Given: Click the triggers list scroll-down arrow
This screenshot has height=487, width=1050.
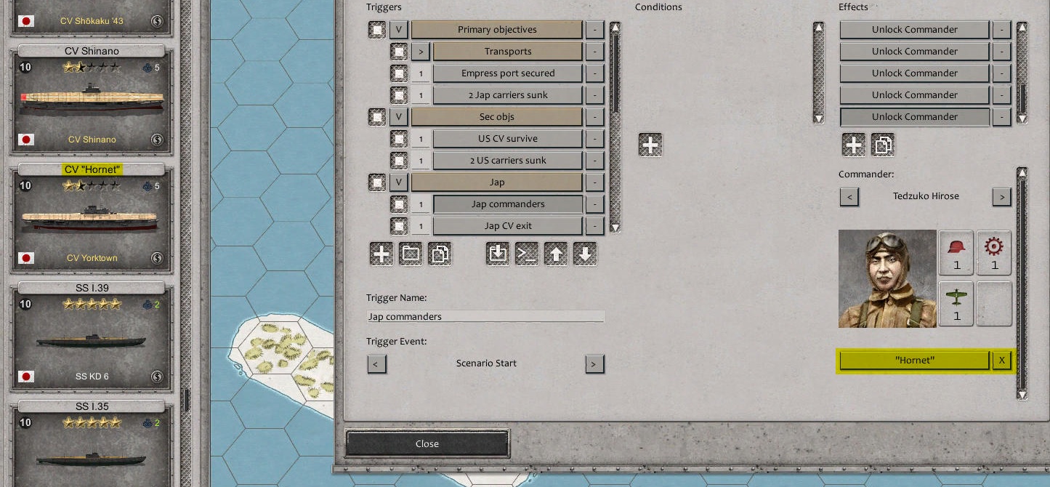Looking at the screenshot, I should click(x=615, y=227).
